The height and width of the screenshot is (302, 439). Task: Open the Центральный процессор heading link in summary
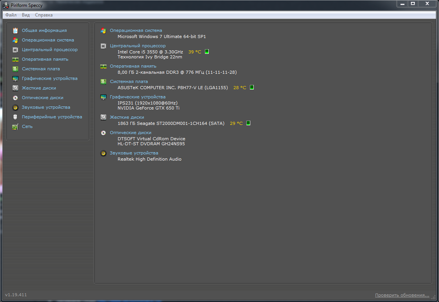pos(138,46)
